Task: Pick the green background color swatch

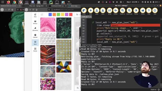Action: (58, 15)
